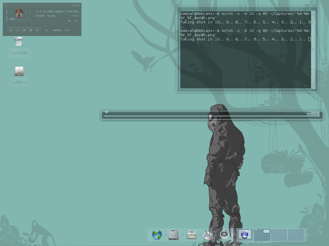Adjust the music player balance slider
The width and height of the screenshot is (329, 246).
[x=59, y=21]
